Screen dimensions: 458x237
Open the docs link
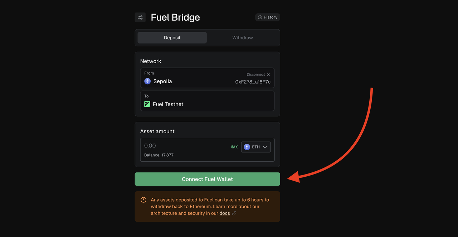pyautogui.click(x=225, y=213)
